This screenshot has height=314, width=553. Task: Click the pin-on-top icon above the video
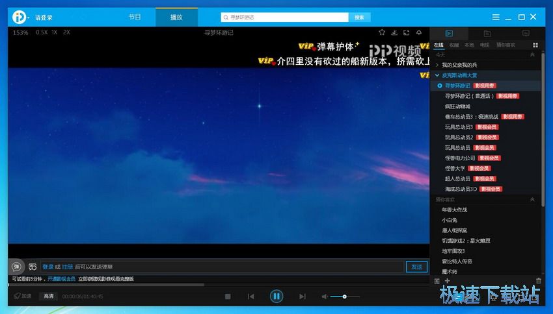pos(418,32)
